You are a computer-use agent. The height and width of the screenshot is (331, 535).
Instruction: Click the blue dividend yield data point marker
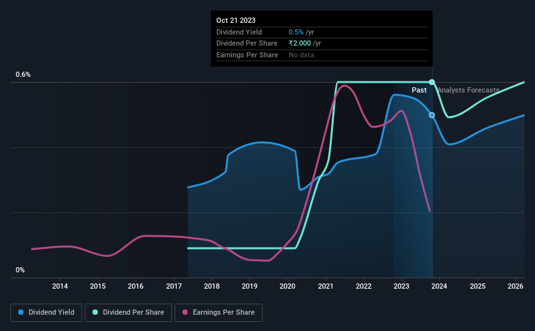pos(431,115)
